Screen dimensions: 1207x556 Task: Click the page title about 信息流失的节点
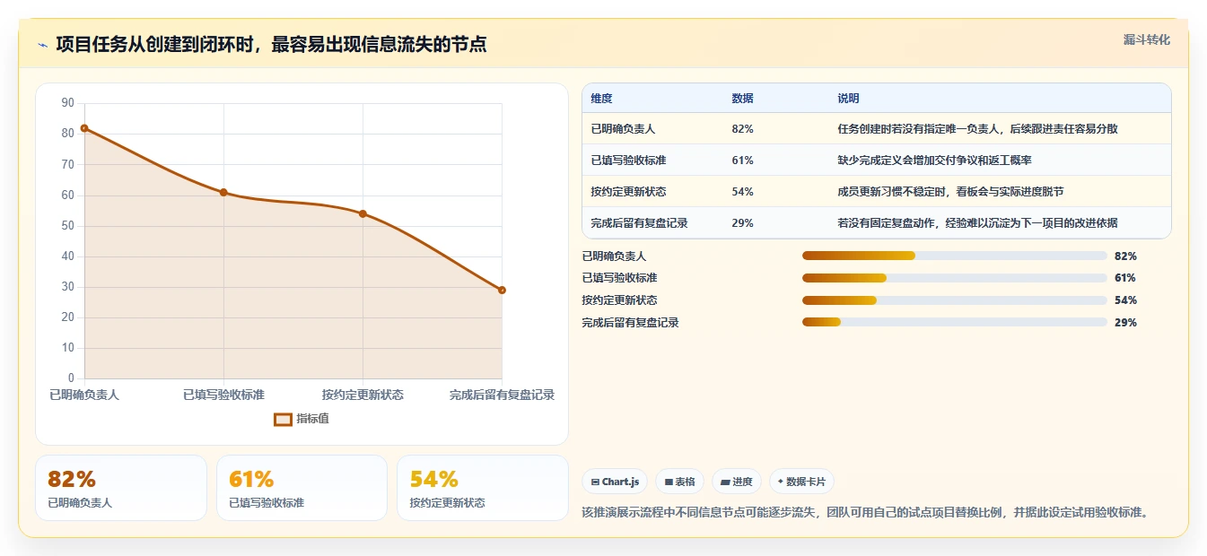coord(271,44)
